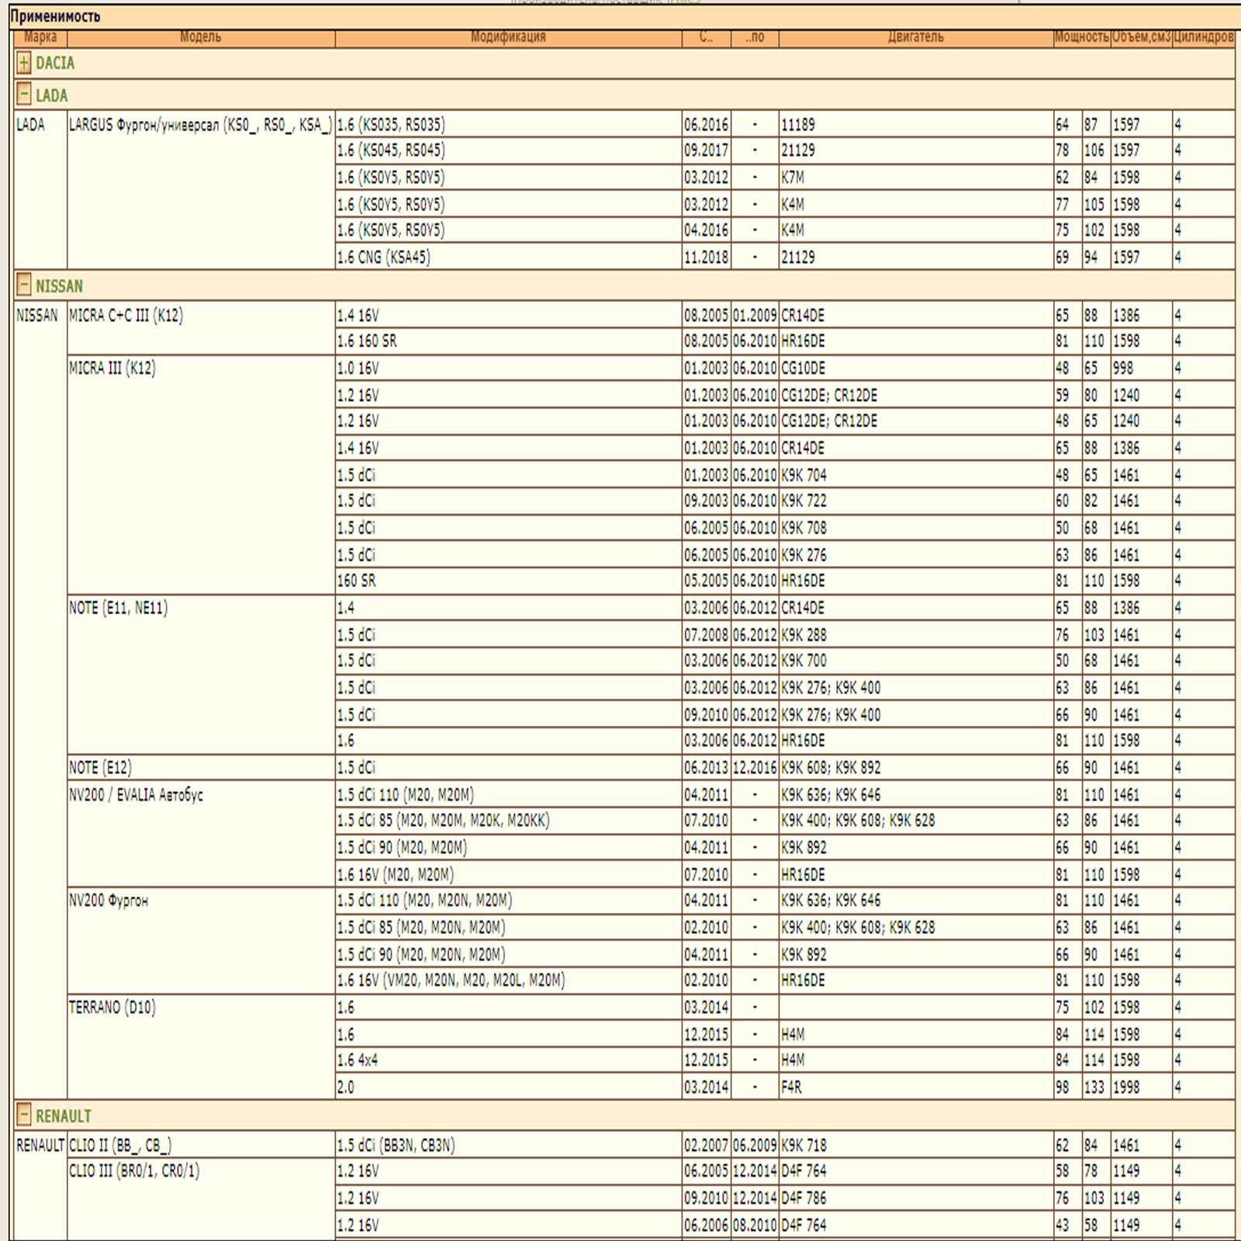This screenshot has width=1241, height=1241.
Task: Select the Цилиндров column header
Action: [x=1203, y=37]
